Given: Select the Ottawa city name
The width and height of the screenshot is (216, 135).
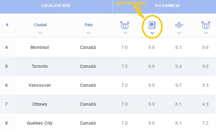Looking at the screenshot, I should 40,104.
